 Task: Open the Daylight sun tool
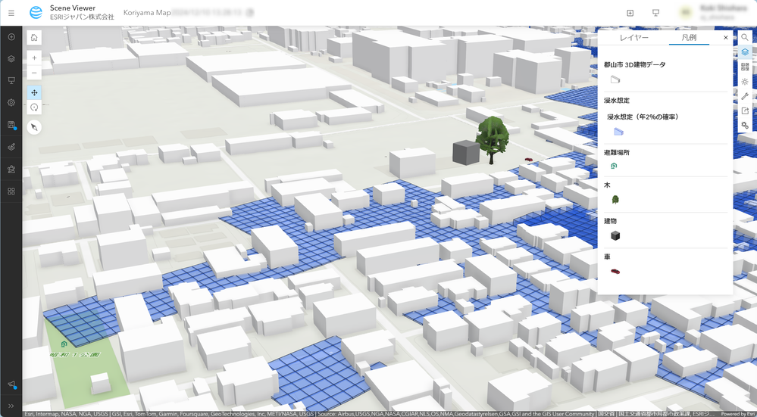point(745,82)
